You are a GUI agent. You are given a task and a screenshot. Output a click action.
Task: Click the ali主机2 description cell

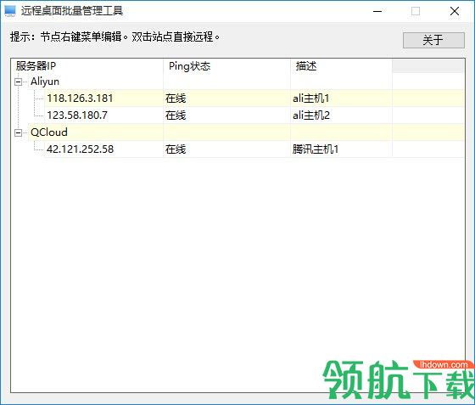310,115
